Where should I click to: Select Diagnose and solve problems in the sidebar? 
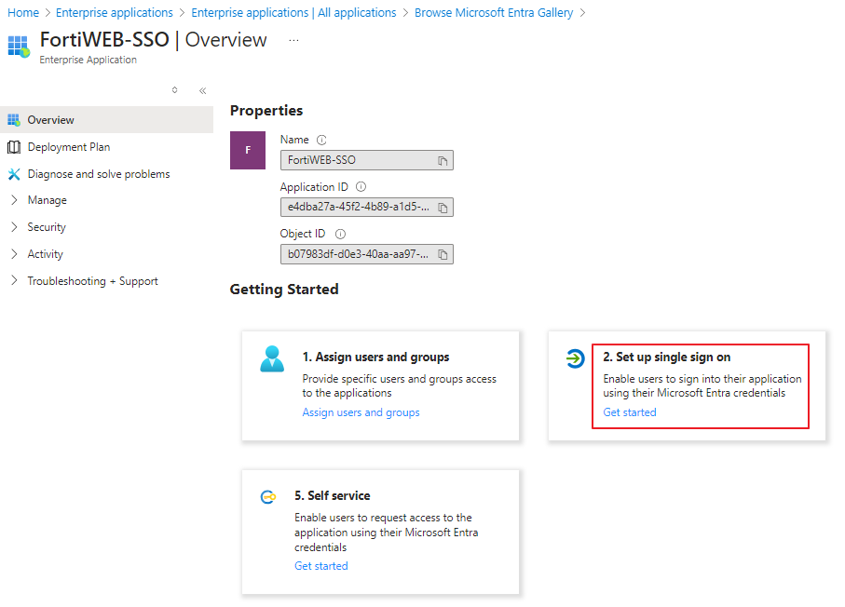coord(94,173)
